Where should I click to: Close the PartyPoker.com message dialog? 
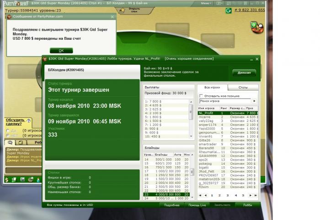click(112, 17)
